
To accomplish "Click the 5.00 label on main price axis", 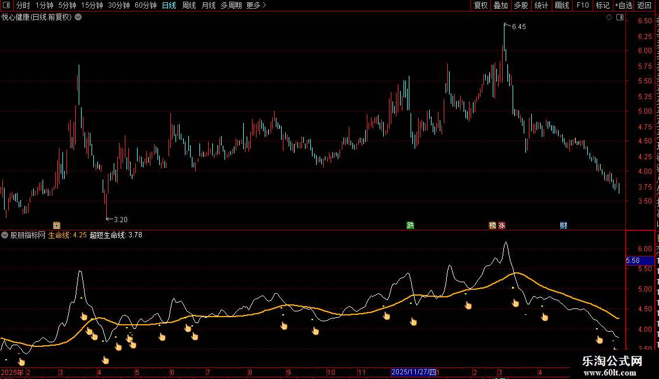I will pos(644,111).
